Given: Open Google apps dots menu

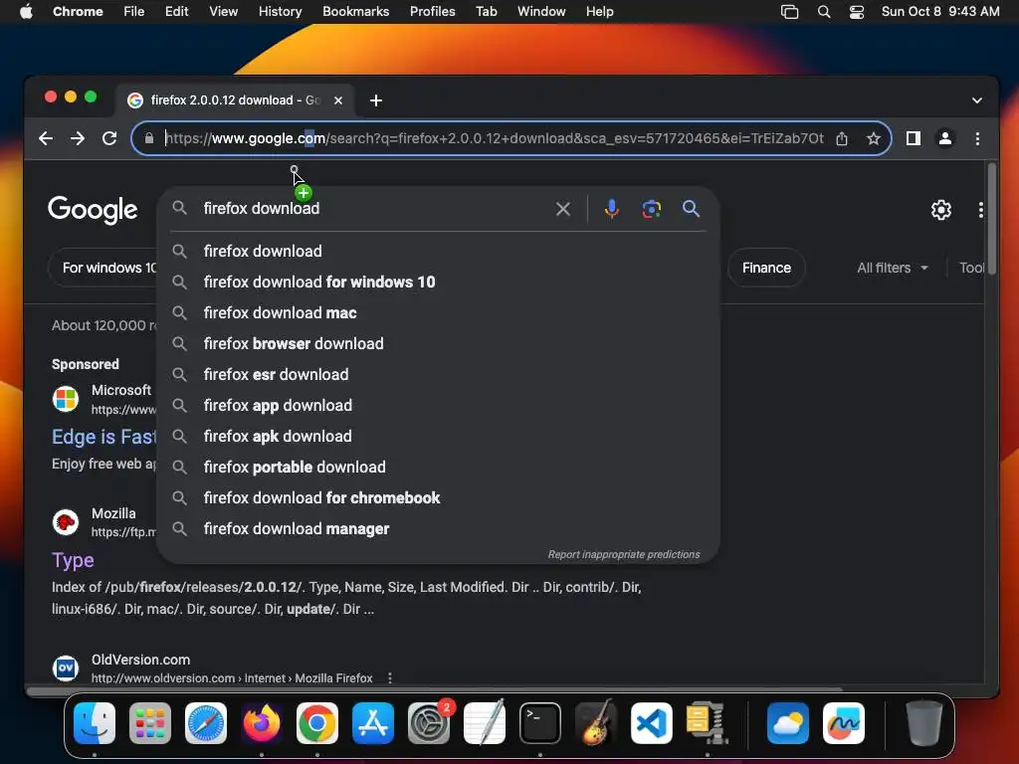Looking at the screenshot, I should pos(980,210).
